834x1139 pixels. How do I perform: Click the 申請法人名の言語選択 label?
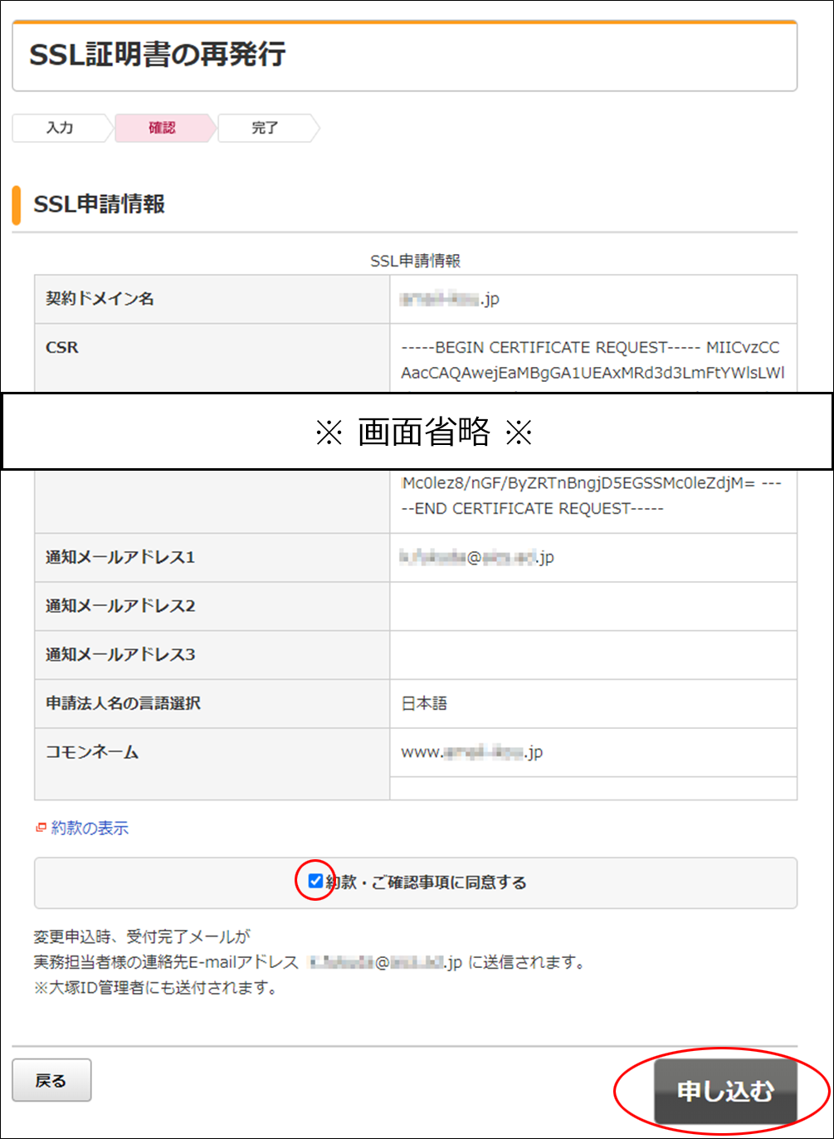[123, 704]
